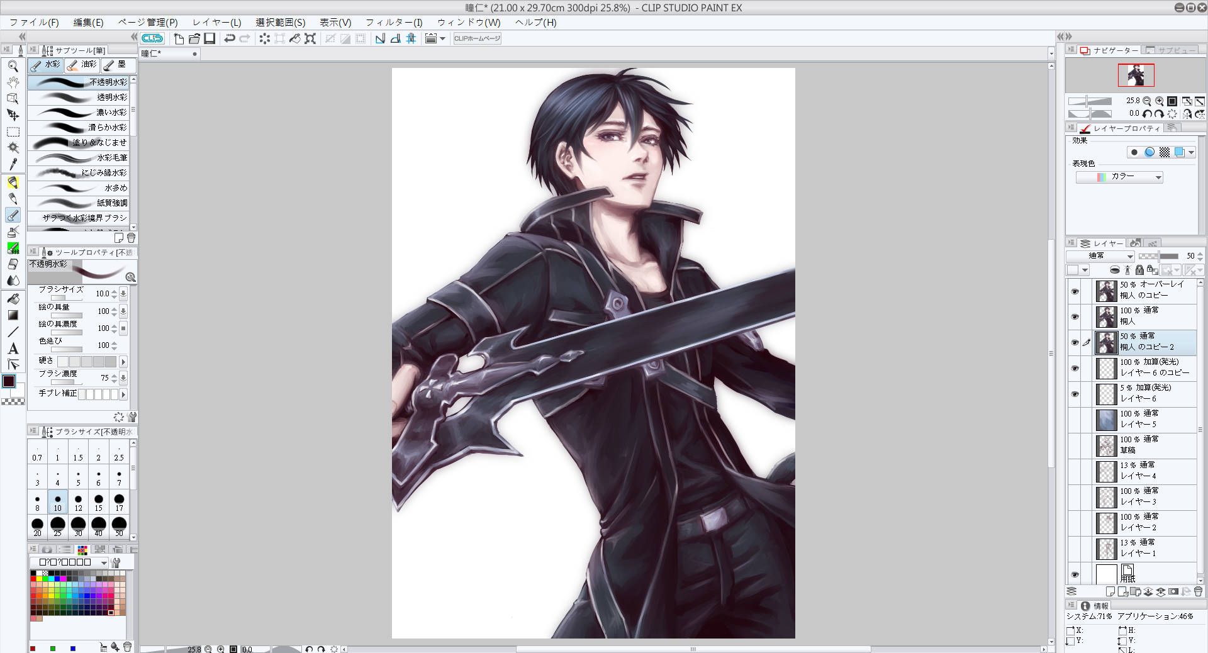Hide the 桐人 のコピー 2 layer

(1075, 342)
